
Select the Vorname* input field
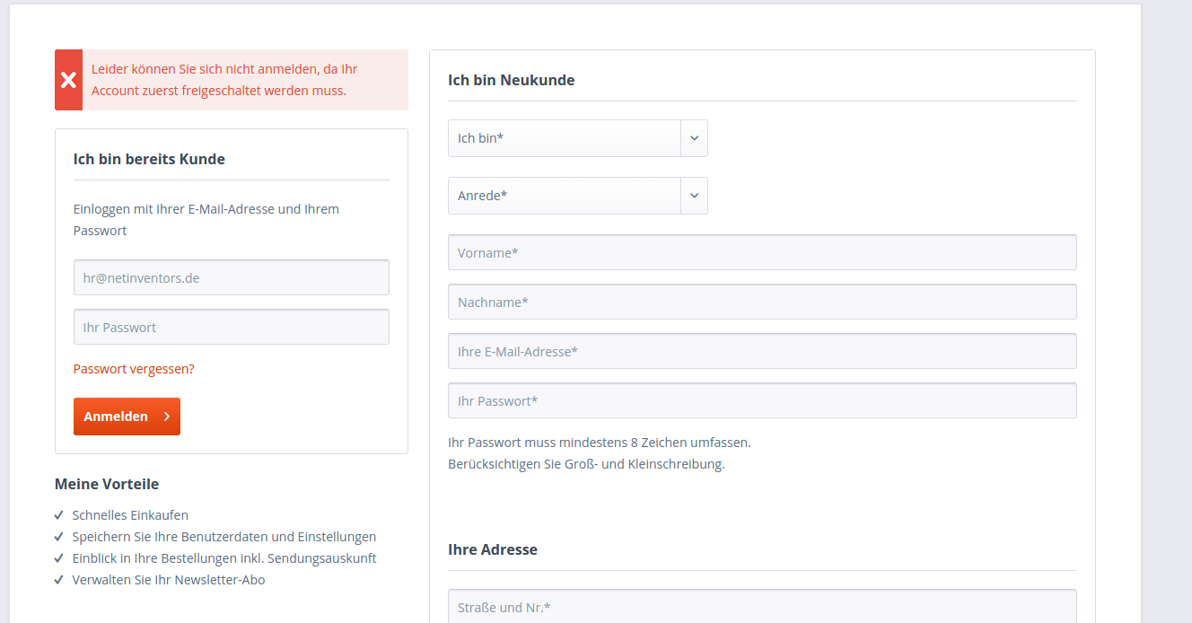pyautogui.click(x=761, y=253)
